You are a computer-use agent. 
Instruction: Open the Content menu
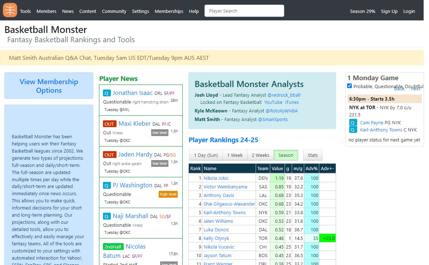[88, 11]
